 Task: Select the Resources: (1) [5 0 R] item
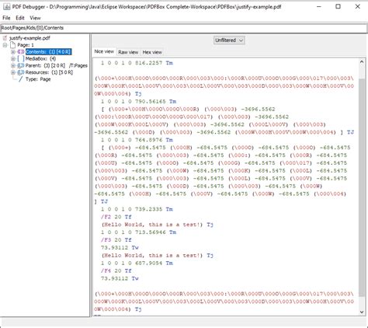49,72
